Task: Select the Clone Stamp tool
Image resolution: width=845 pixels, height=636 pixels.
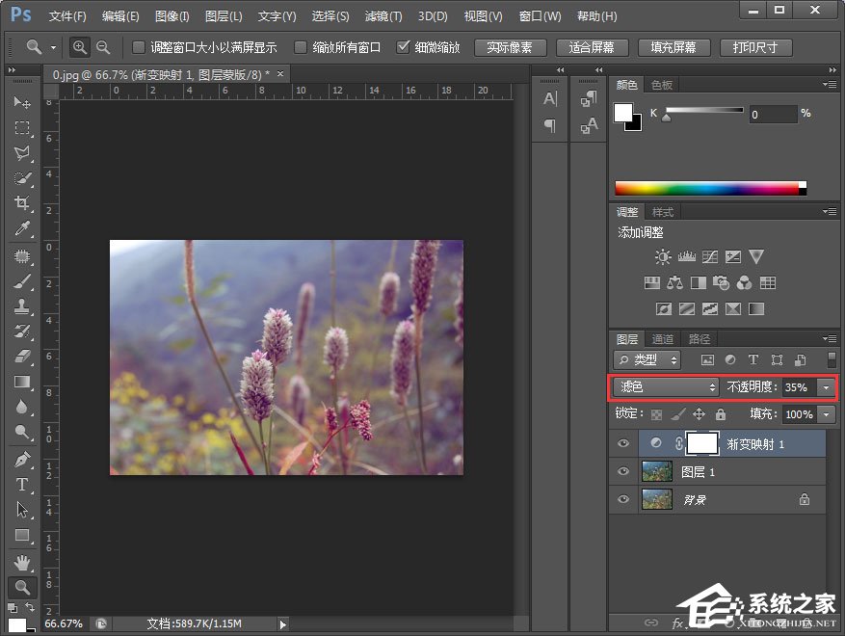Action: click(21, 308)
